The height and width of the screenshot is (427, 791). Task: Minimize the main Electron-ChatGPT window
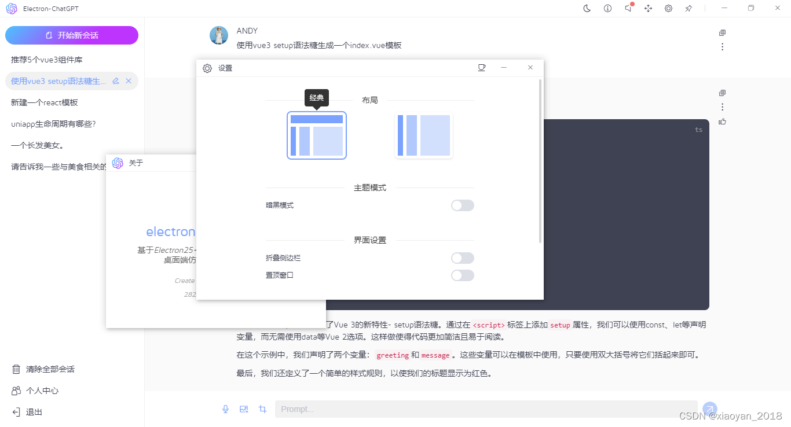point(724,8)
